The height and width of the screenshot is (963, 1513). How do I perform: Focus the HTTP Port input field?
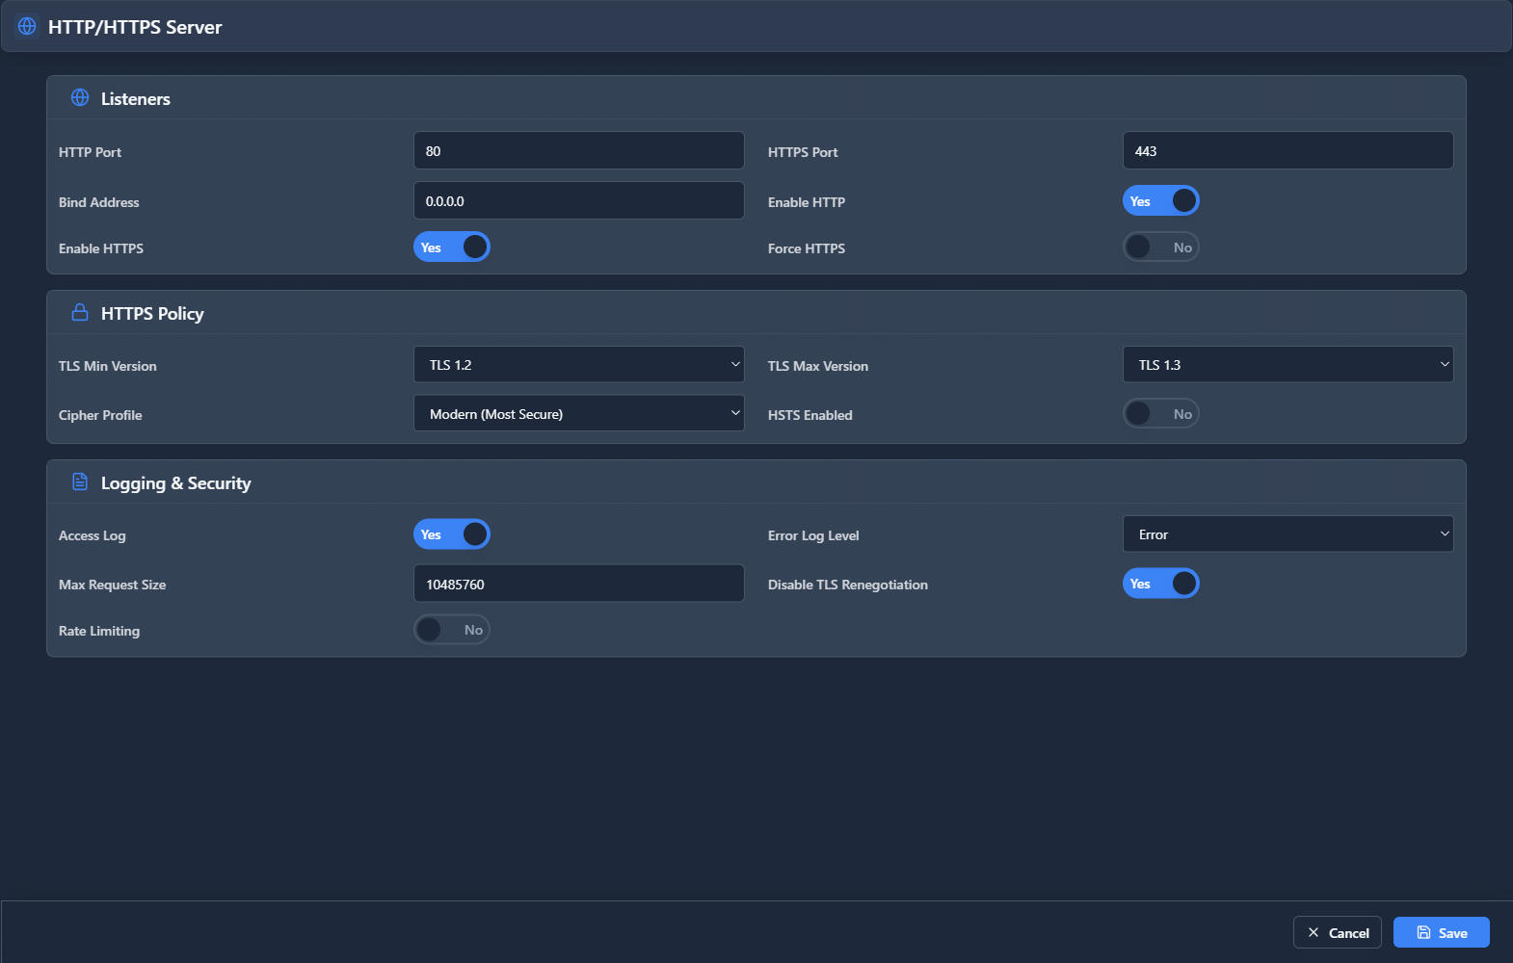(x=578, y=151)
